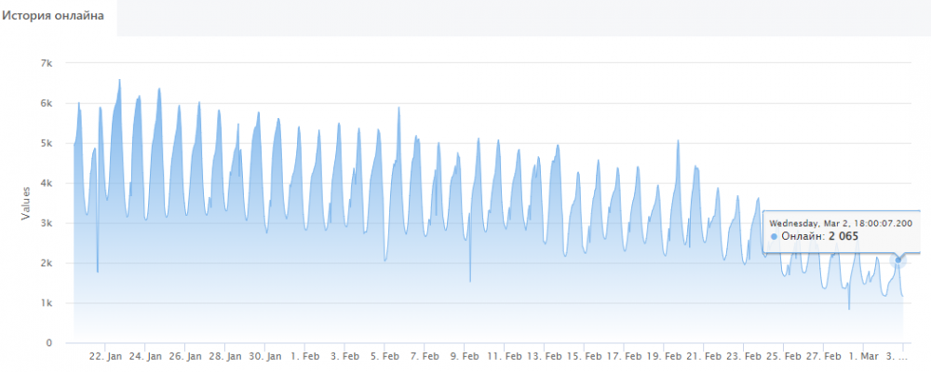Select the 25. Feb date tick
The height and width of the screenshot is (372, 931).
786,356
